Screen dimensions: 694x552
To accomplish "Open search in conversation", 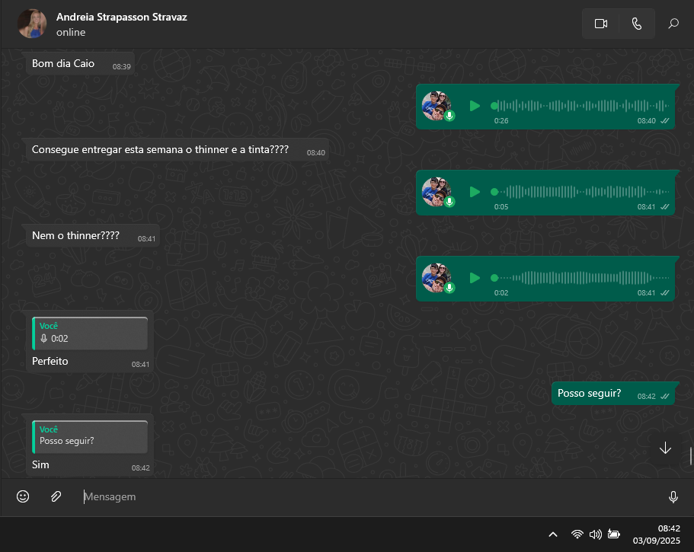I will click(673, 24).
